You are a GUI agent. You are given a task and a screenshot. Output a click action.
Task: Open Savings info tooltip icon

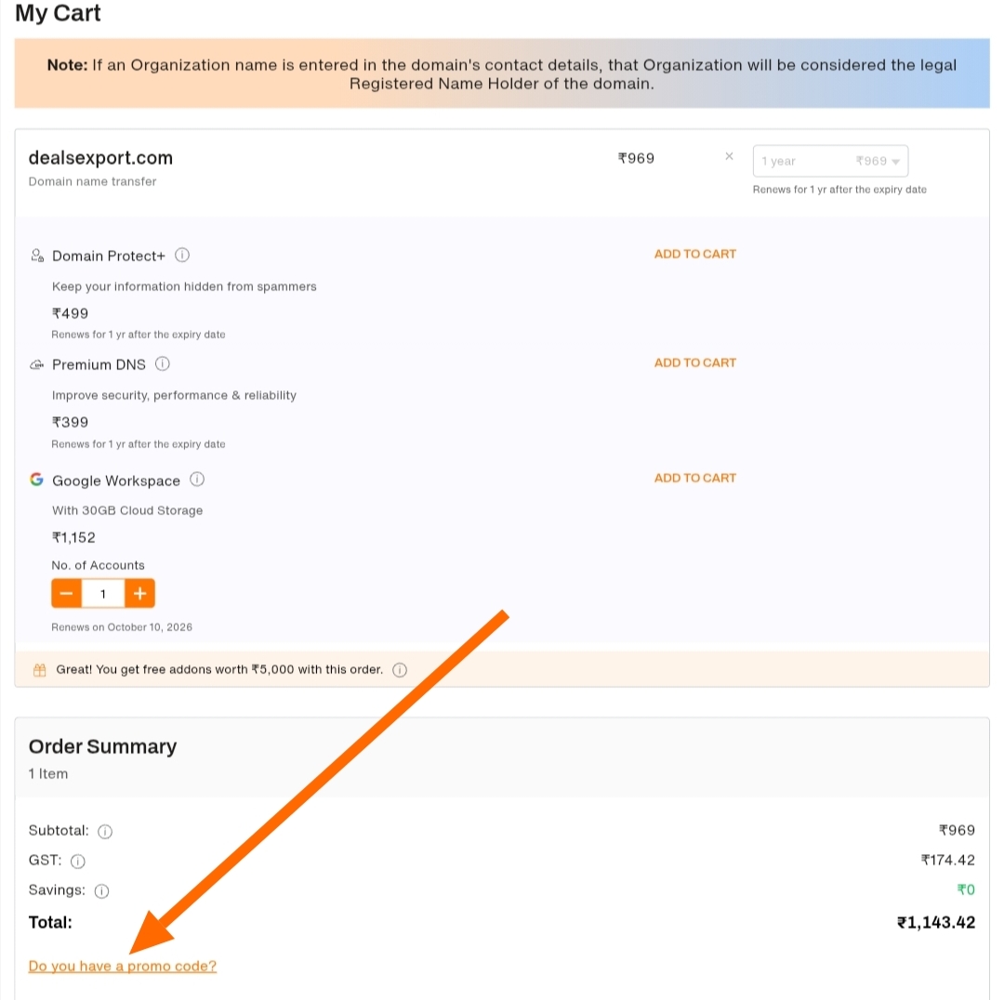(101, 890)
